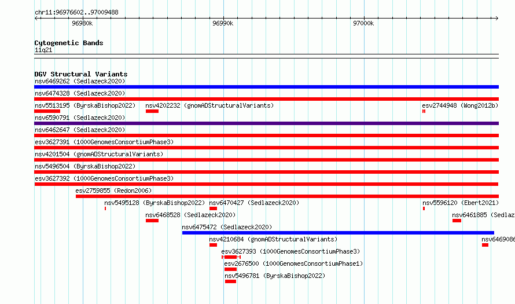The height and width of the screenshot is (304, 515).
Task: Open the nsv6462647 (Sedlazeck2020) label
Action: pyautogui.click(x=80, y=130)
